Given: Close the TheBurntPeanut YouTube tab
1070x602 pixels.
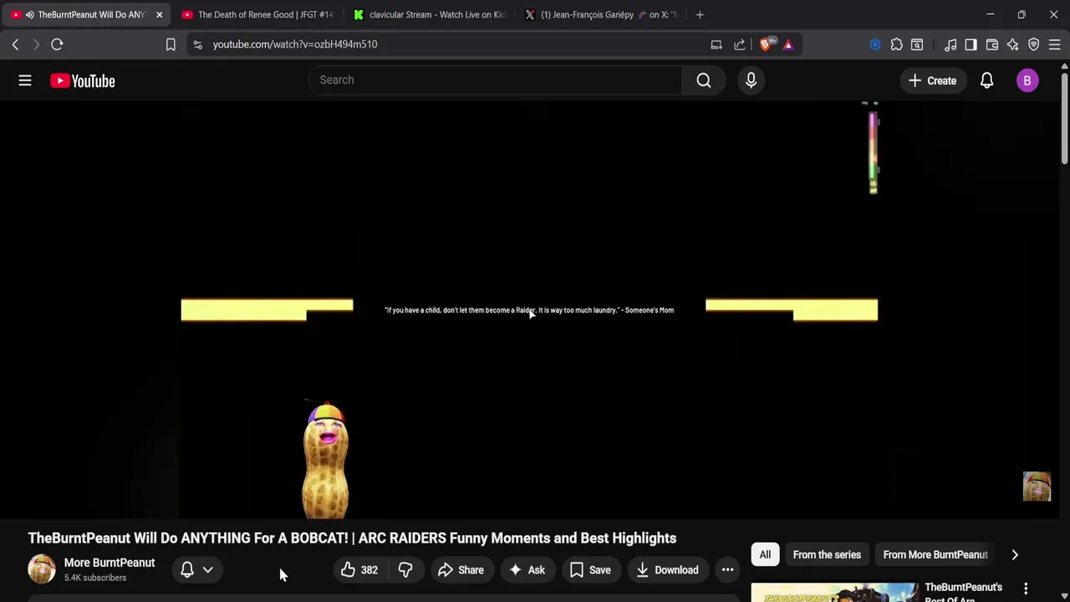Looking at the screenshot, I should pyautogui.click(x=159, y=14).
